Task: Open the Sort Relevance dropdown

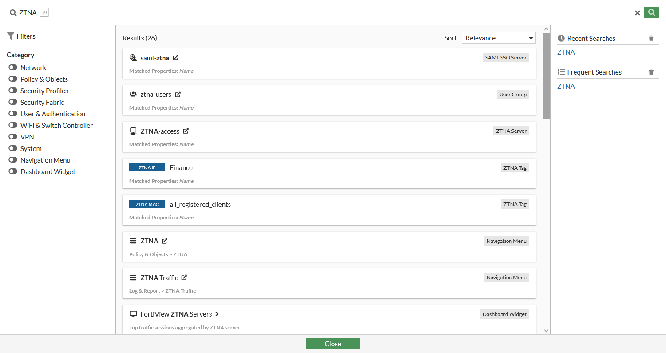Action: pos(499,38)
